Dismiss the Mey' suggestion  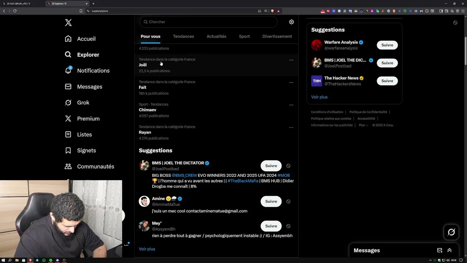(x=288, y=226)
